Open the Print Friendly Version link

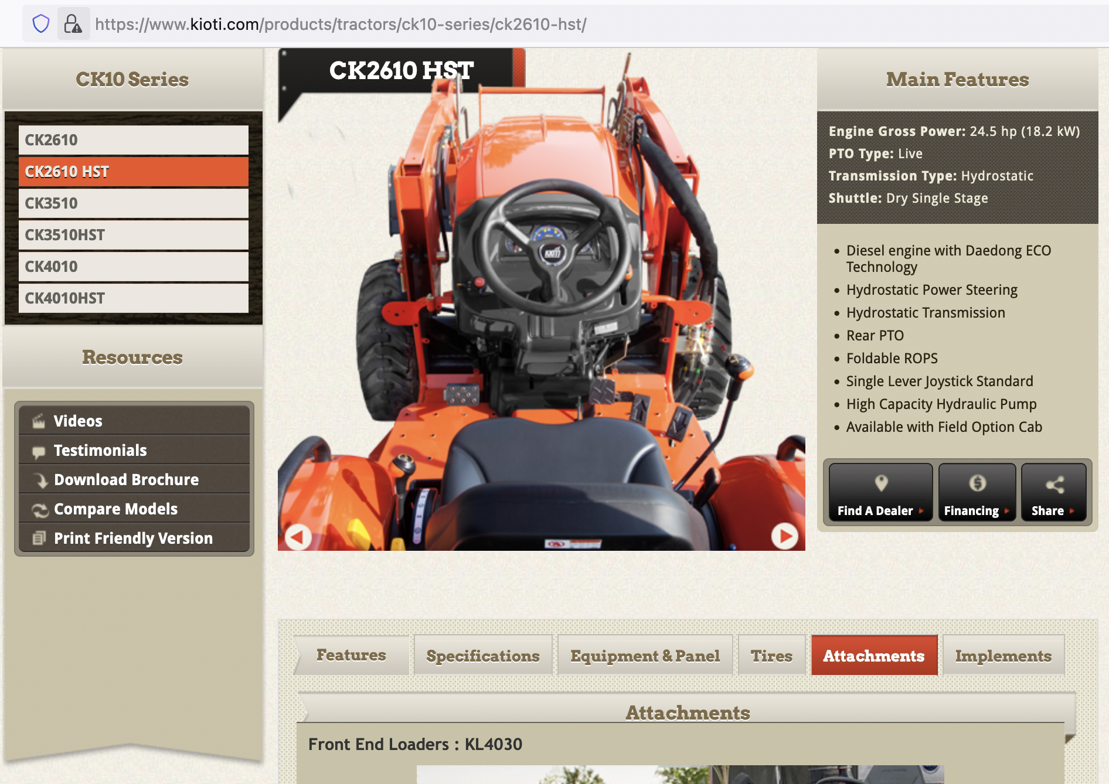(134, 538)
